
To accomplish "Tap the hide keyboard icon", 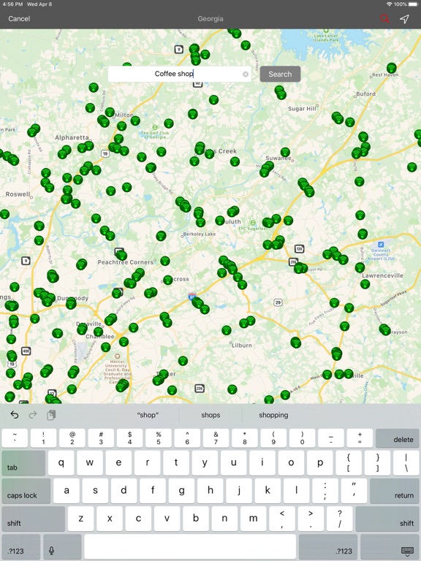I will click(407, 551).
